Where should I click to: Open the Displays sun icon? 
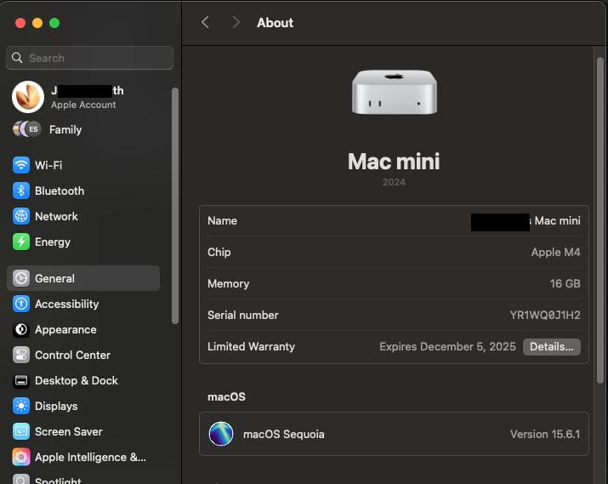[21, 406]
